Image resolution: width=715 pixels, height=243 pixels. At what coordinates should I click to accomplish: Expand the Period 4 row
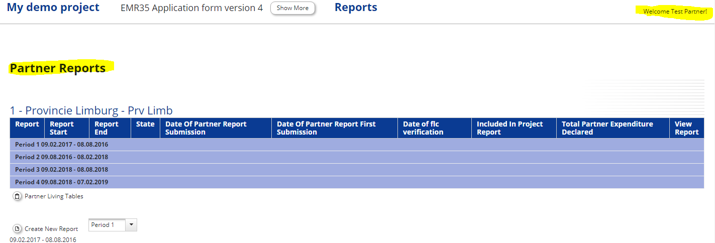pos(61,182)
